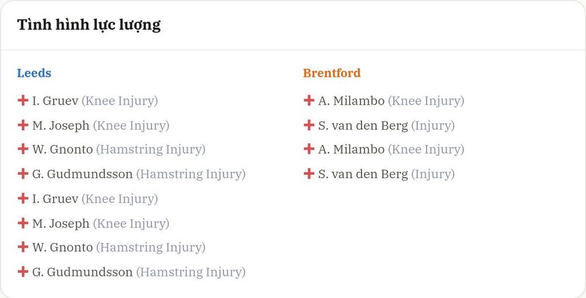
Task: Select the first S. van den Berg name
Action: pyautogui.click(x=363, y=126)
